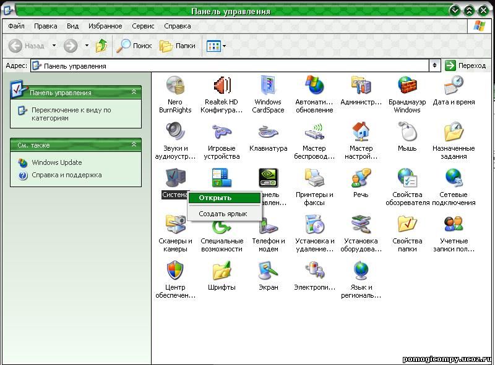Collapse the См. также side panel
495x365 pixels.
click(x=134, y=145)
